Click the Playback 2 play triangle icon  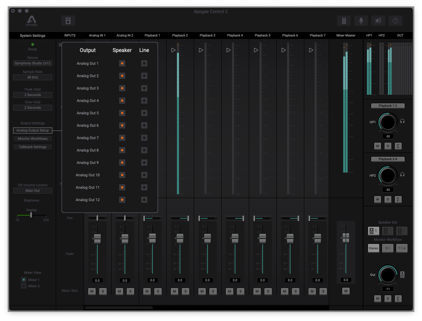173,50
